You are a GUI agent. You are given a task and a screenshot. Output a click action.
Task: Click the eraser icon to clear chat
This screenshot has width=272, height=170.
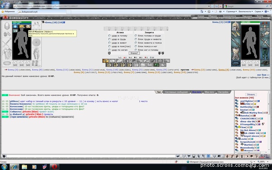tap(184, 156)
